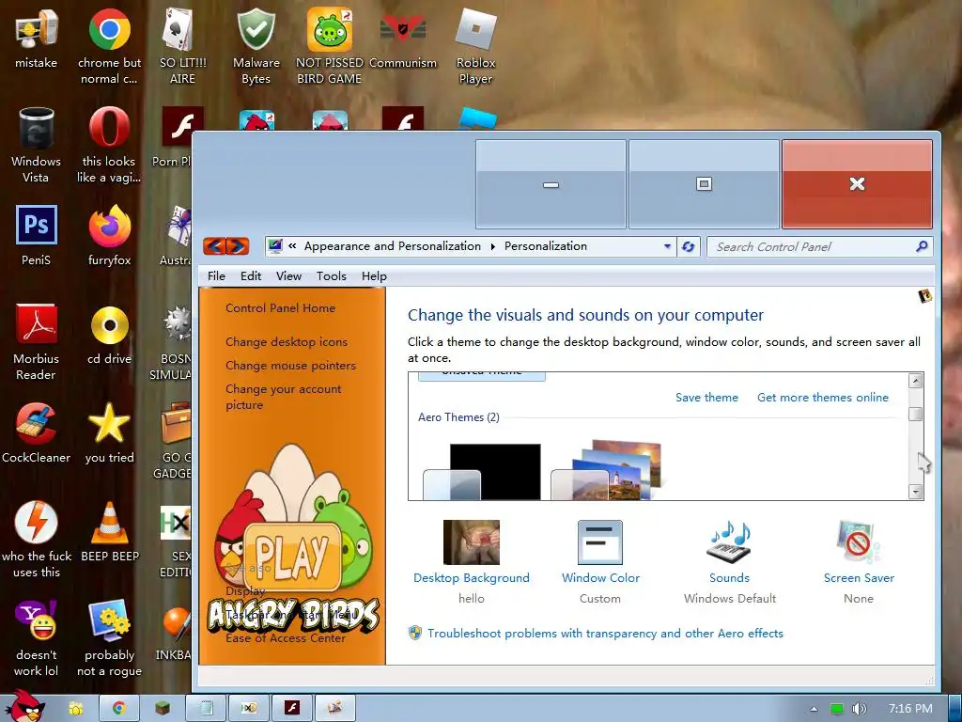Click the 7:16 PM taskbar clock
Screen dimensions: 962x722
[x=910, y=709]
